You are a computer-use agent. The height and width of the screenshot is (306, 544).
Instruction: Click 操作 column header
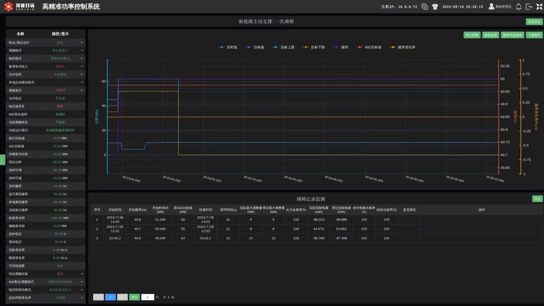[482, 210]
